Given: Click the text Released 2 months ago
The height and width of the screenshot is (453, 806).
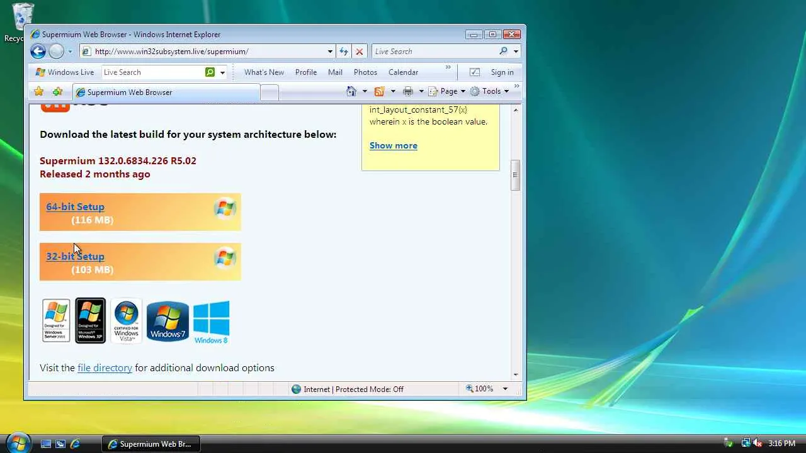Looking at the screenshot, I should tap(95, 174).
